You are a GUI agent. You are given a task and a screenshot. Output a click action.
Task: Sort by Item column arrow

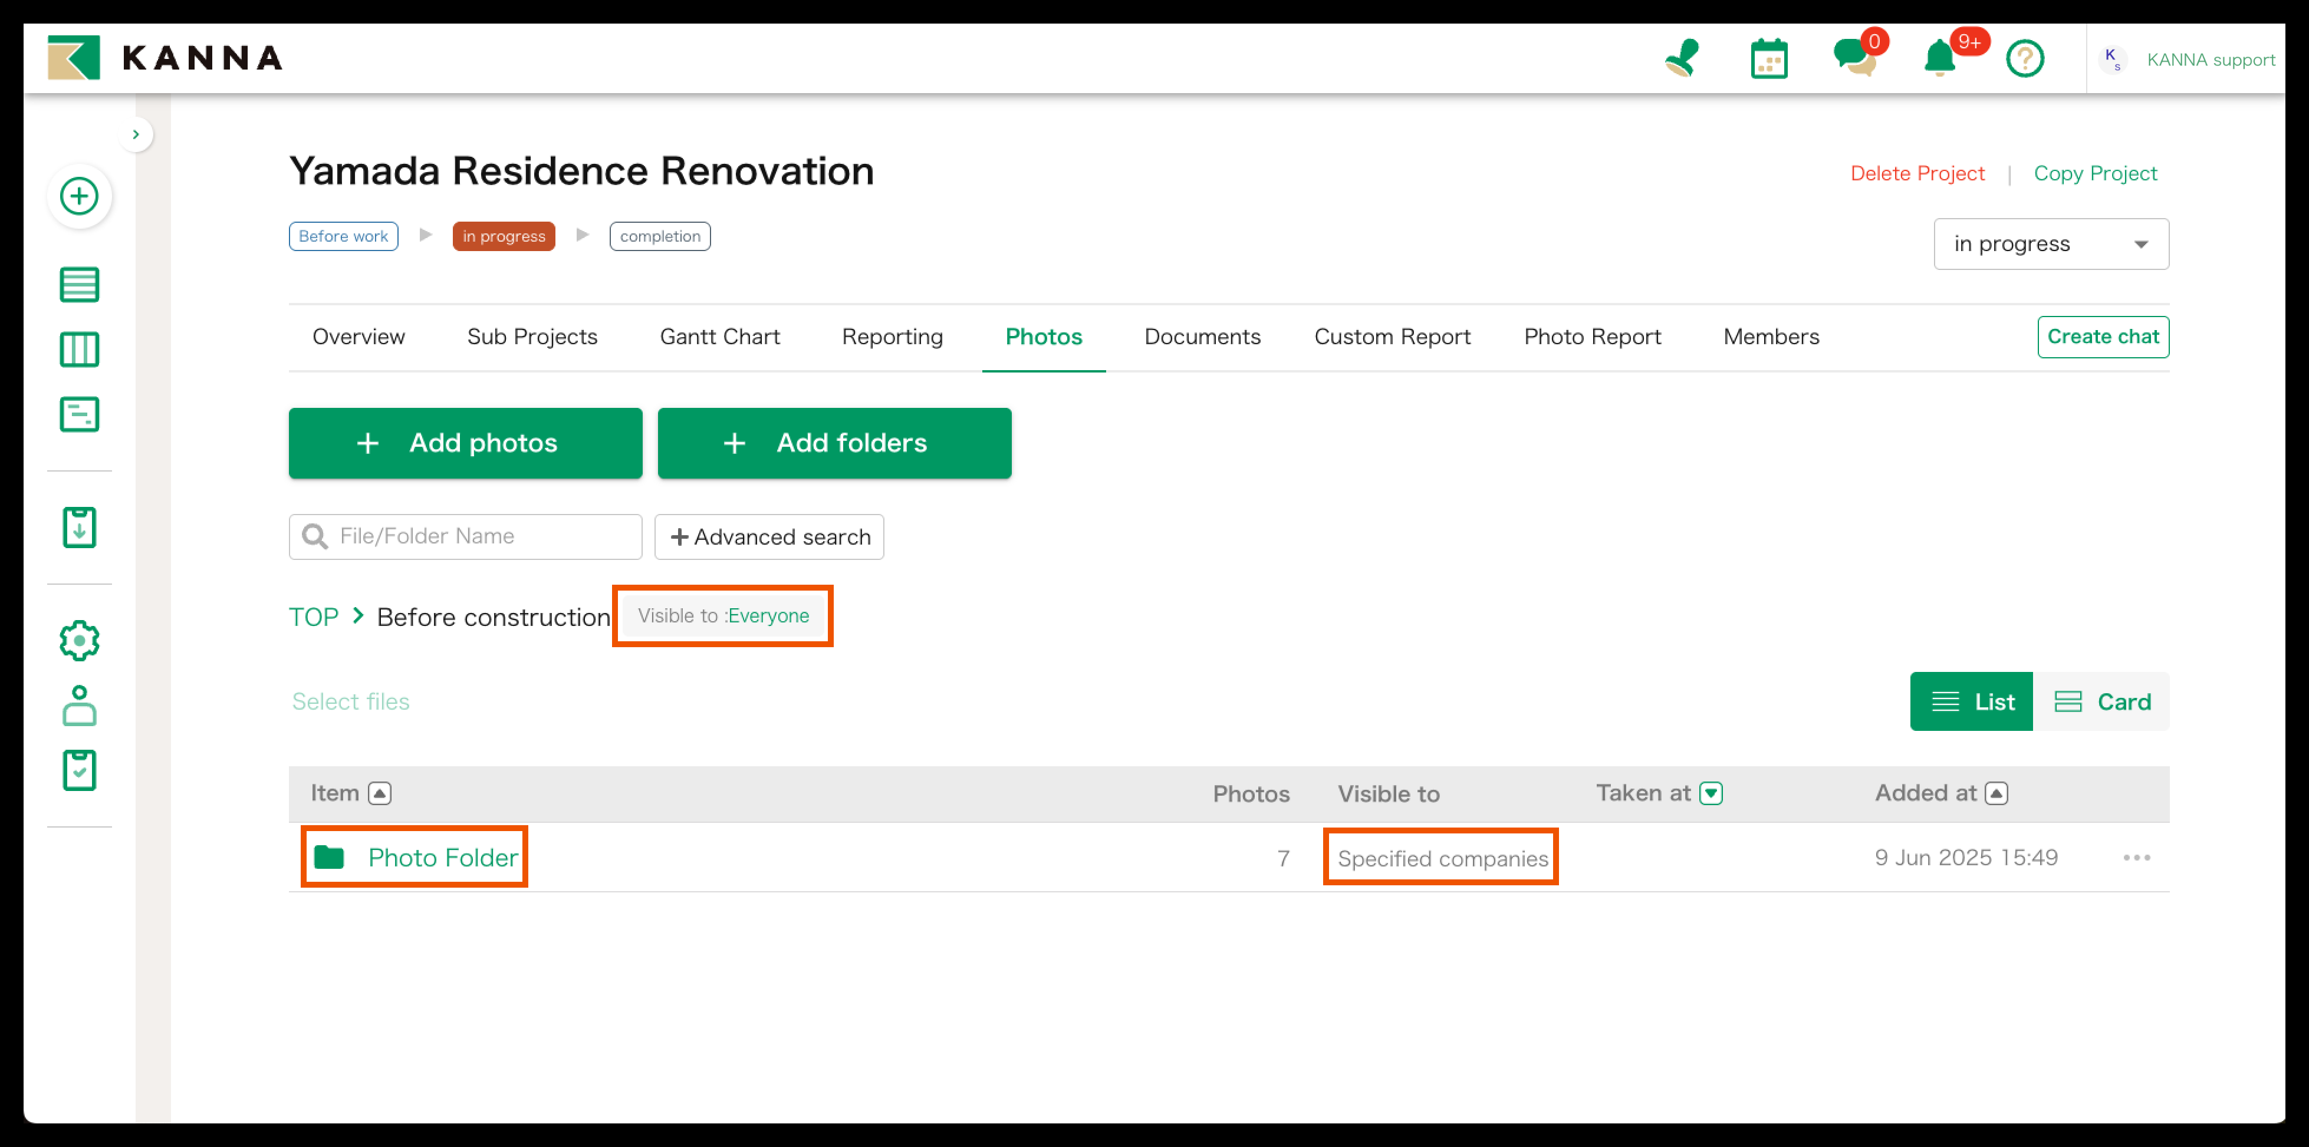click(x=380, y=793)
